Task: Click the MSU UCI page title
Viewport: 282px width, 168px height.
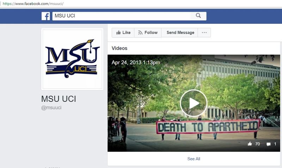Action: coord(59,99)
